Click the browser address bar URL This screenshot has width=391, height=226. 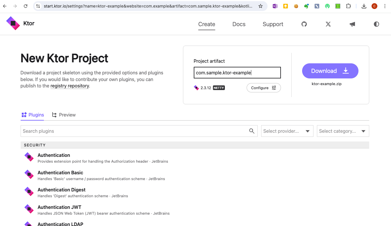[148, 6]
